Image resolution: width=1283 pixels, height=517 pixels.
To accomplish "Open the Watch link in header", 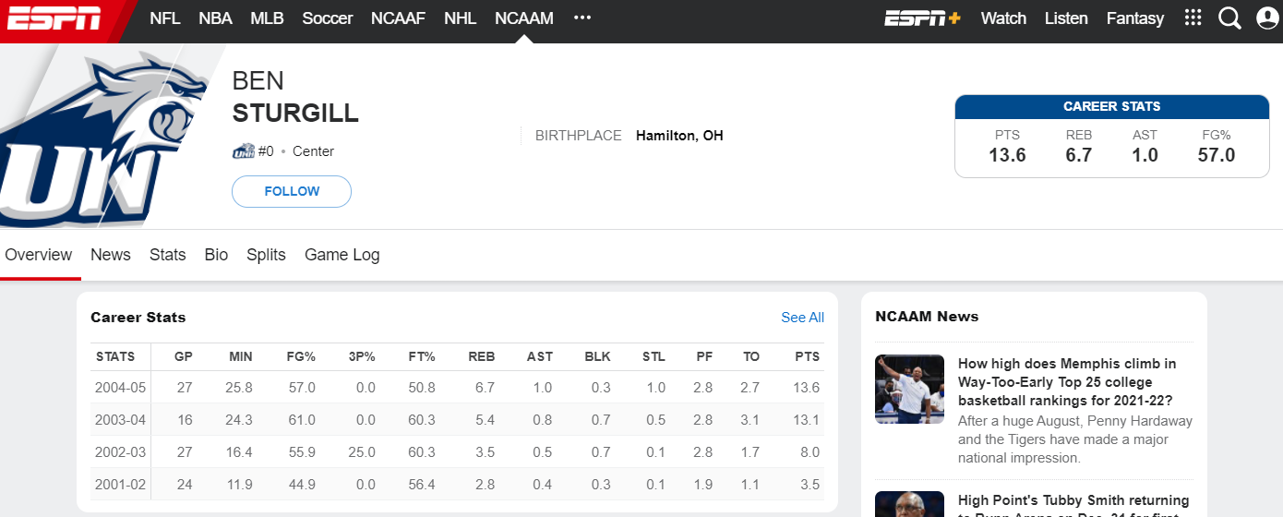I will point(1003,18).
